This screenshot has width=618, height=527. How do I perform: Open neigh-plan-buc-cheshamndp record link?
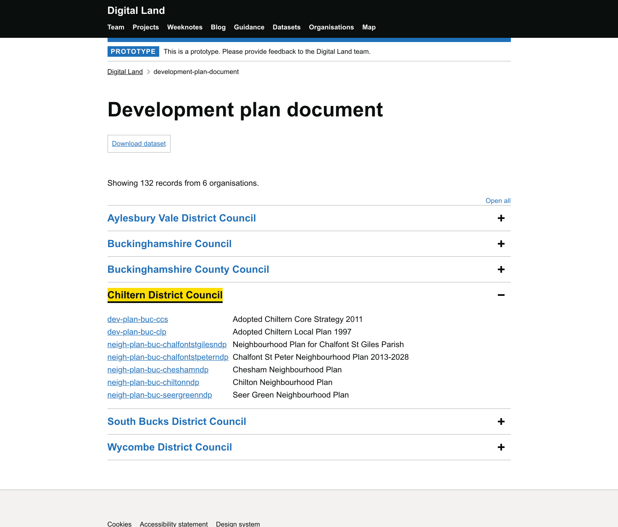[x=158, y=370]
